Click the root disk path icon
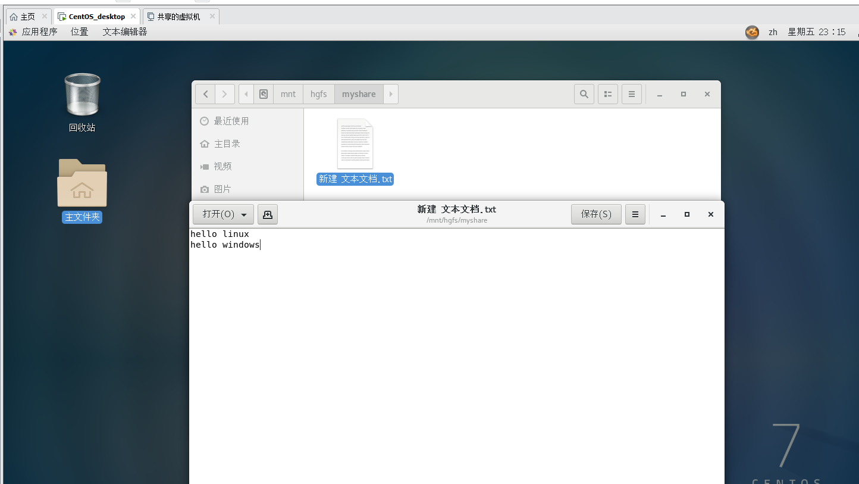This screenshot has height=484, width=859. [x=264, y=94]
